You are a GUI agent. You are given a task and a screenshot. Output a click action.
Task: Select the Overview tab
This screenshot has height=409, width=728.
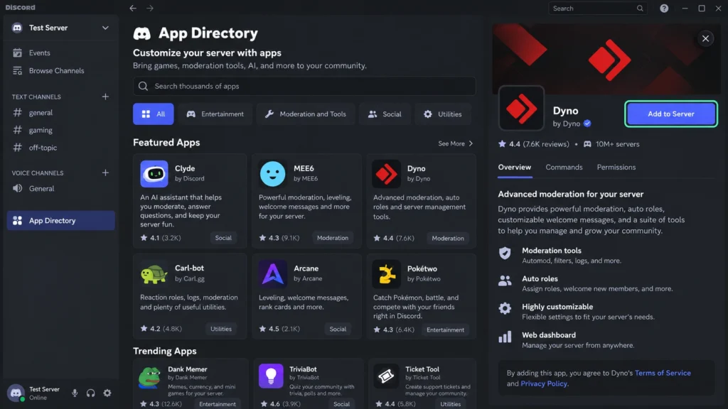515,168
